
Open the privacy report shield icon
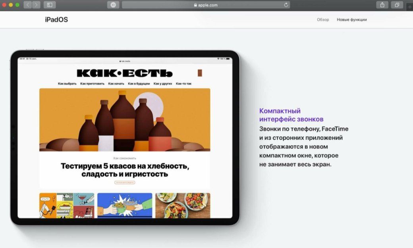point(113,5)
